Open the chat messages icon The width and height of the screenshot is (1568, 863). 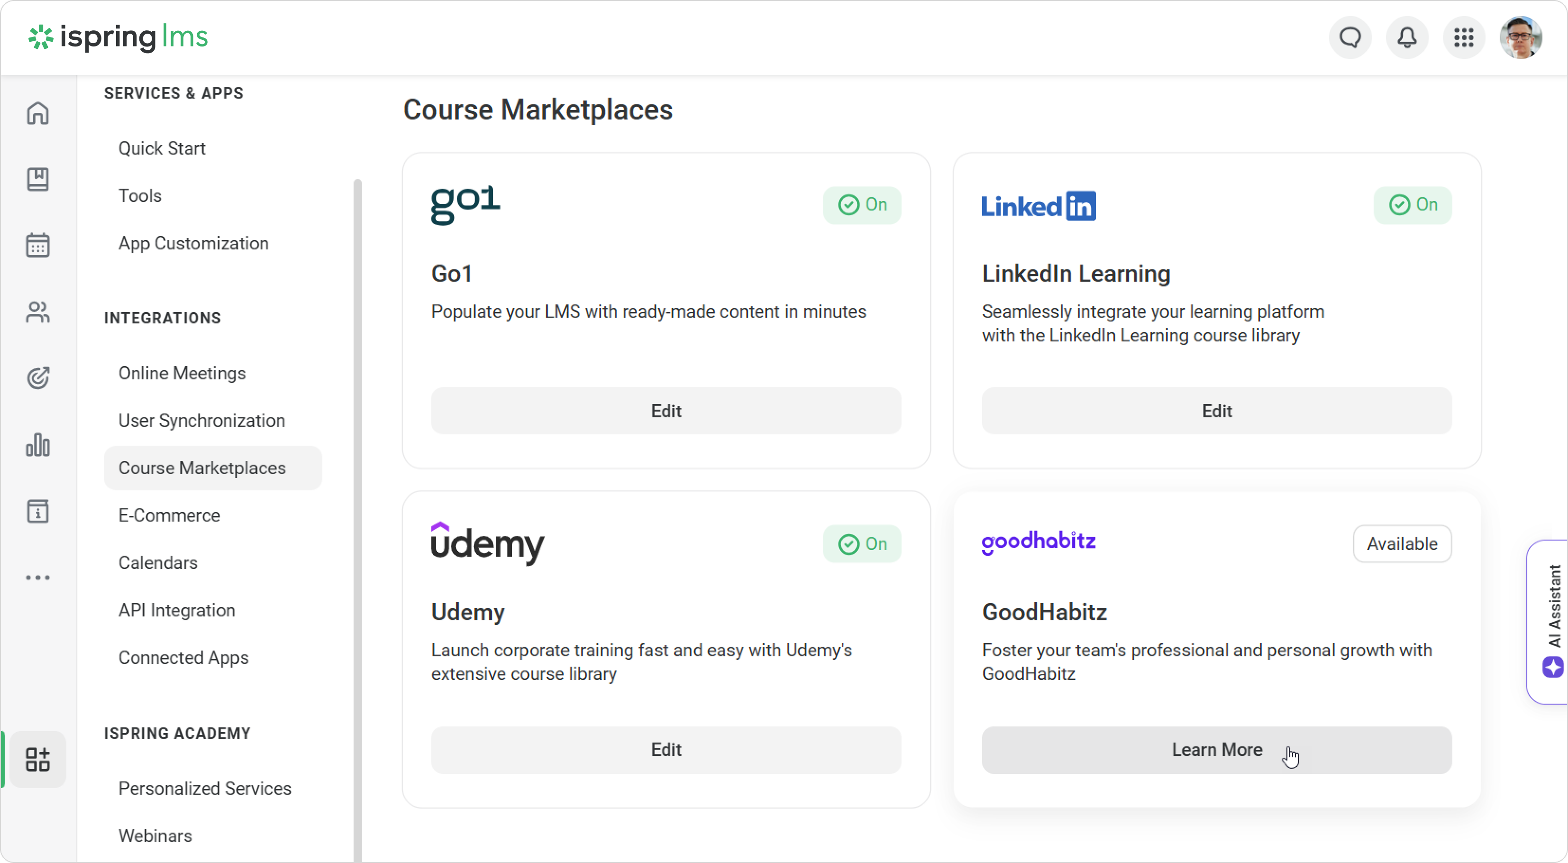coord(1350,38)
